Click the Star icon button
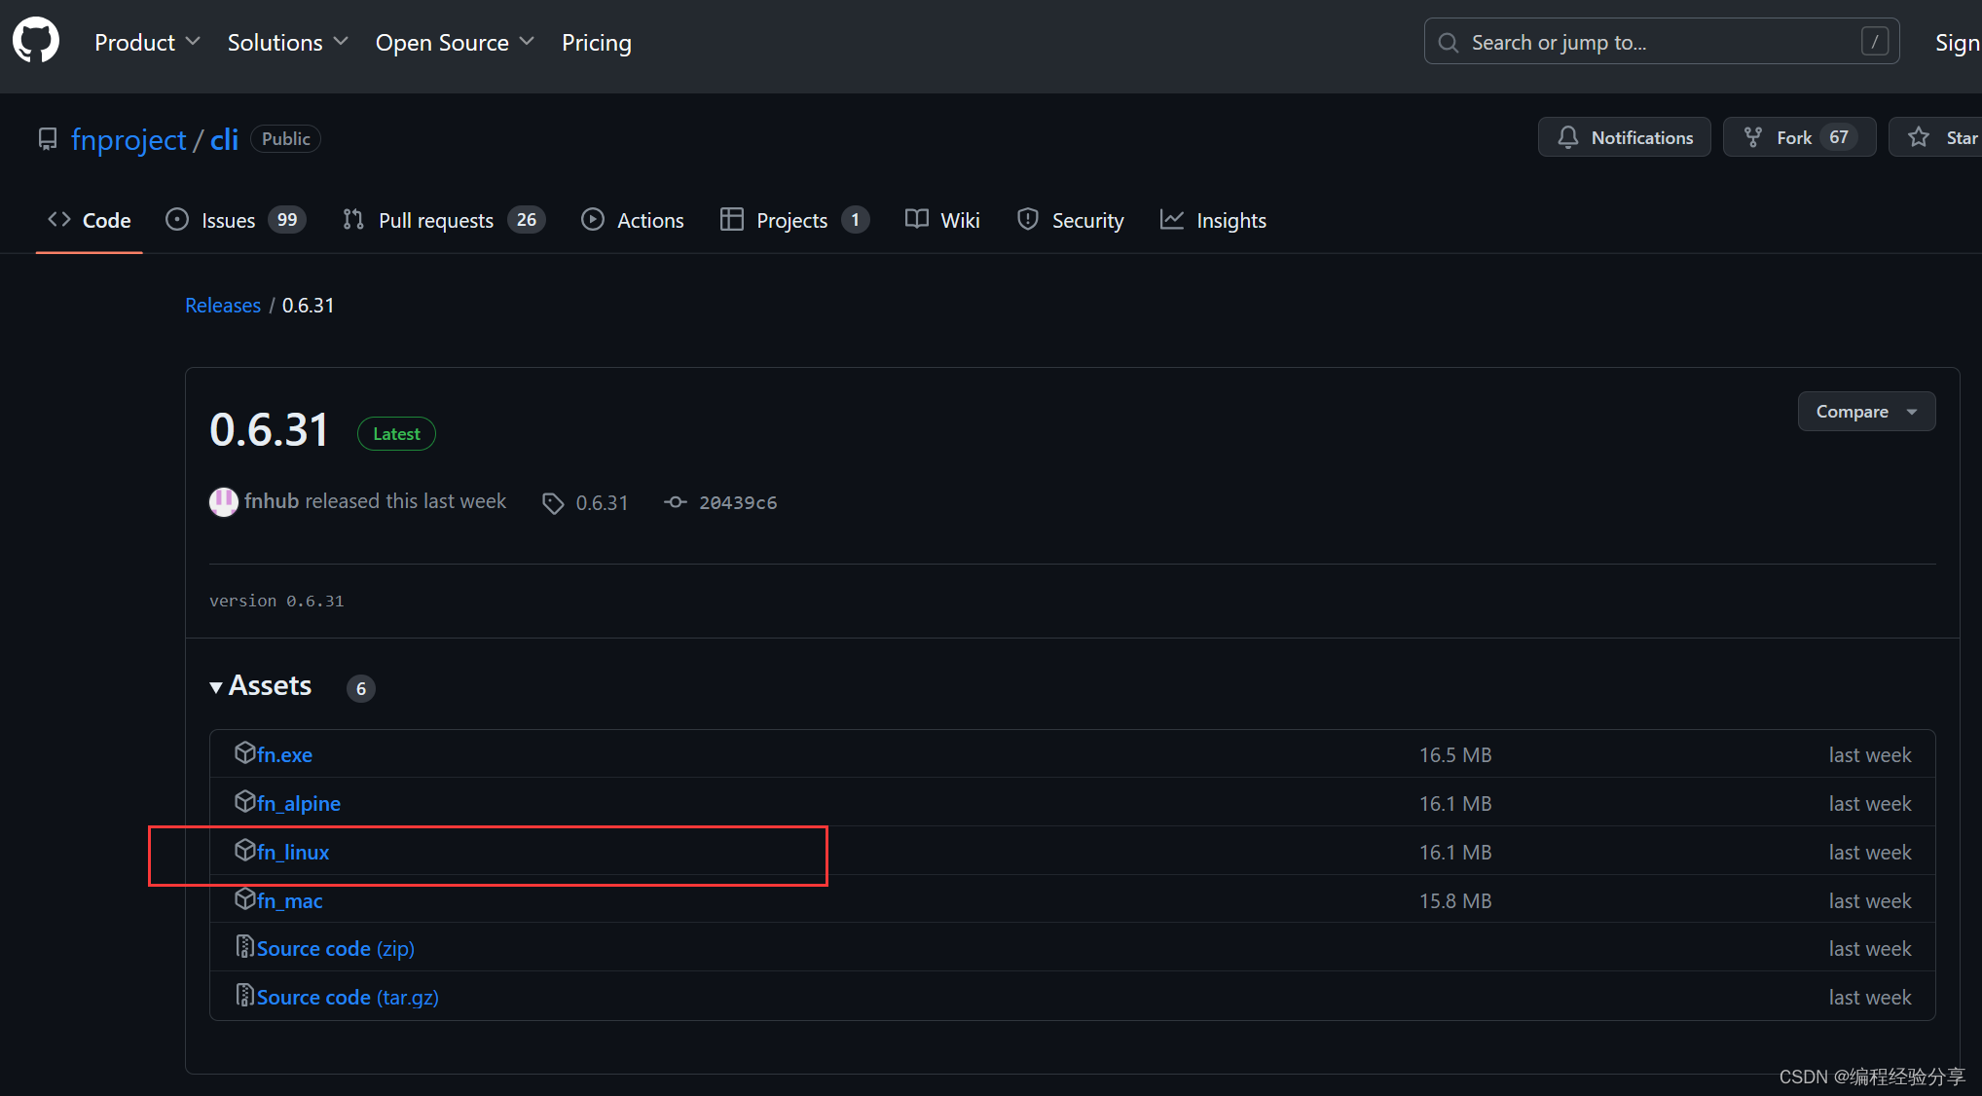Image resolution: width=1982 pixels, height=1096 pixels. point(1919,137)
